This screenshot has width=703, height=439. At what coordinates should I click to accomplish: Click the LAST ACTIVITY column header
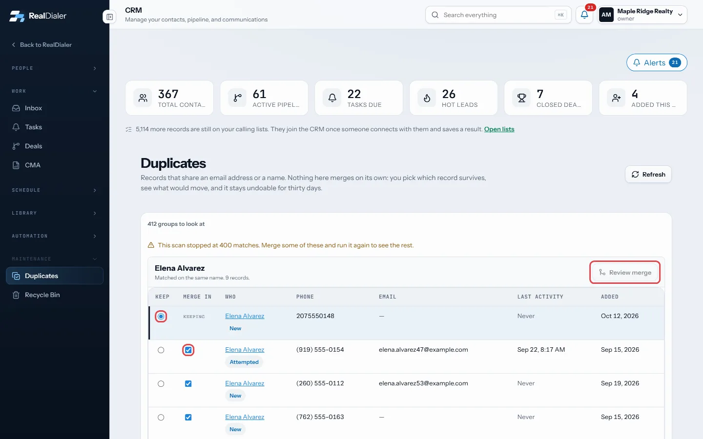pos(540,297)
